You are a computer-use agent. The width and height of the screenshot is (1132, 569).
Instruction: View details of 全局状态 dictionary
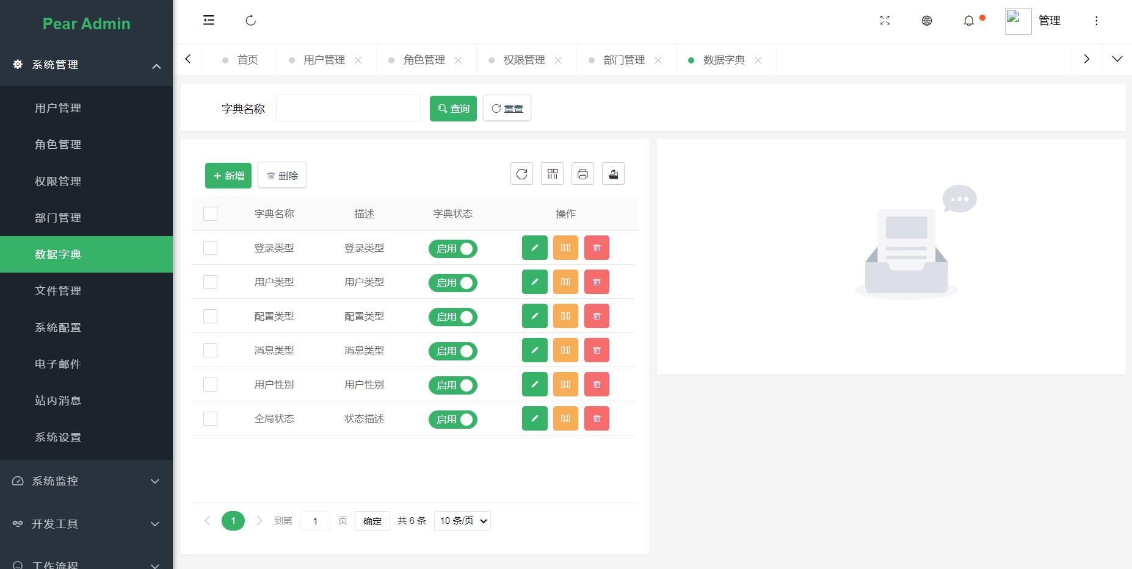(565, 418)
